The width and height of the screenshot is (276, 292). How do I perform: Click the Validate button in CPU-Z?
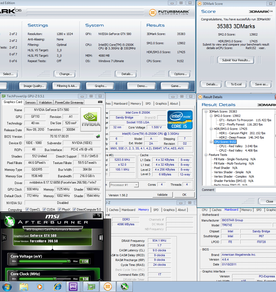click(x=162, y=195)
